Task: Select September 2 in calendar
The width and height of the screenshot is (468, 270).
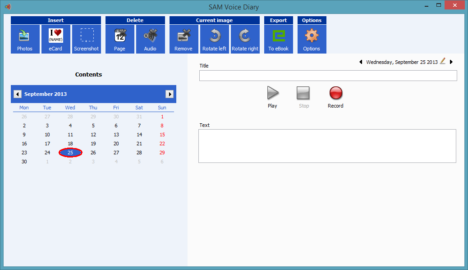Action: [24, 126]
